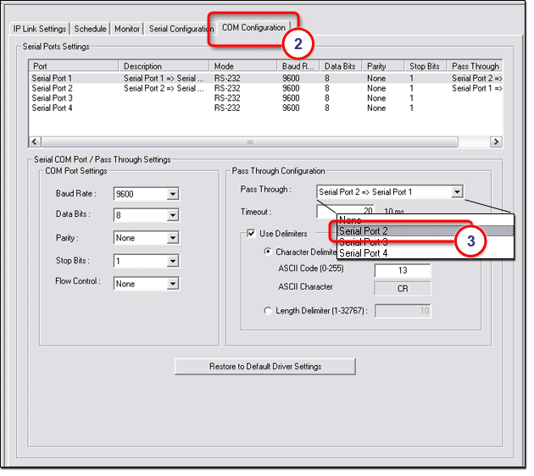Click the Pass Through combo box arrow
Viewport: 534px width, 476px height.
457,192
